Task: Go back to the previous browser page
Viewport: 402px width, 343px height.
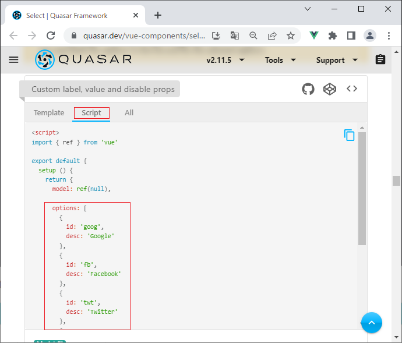Action: pyautogui.click(x=13, y=36)
